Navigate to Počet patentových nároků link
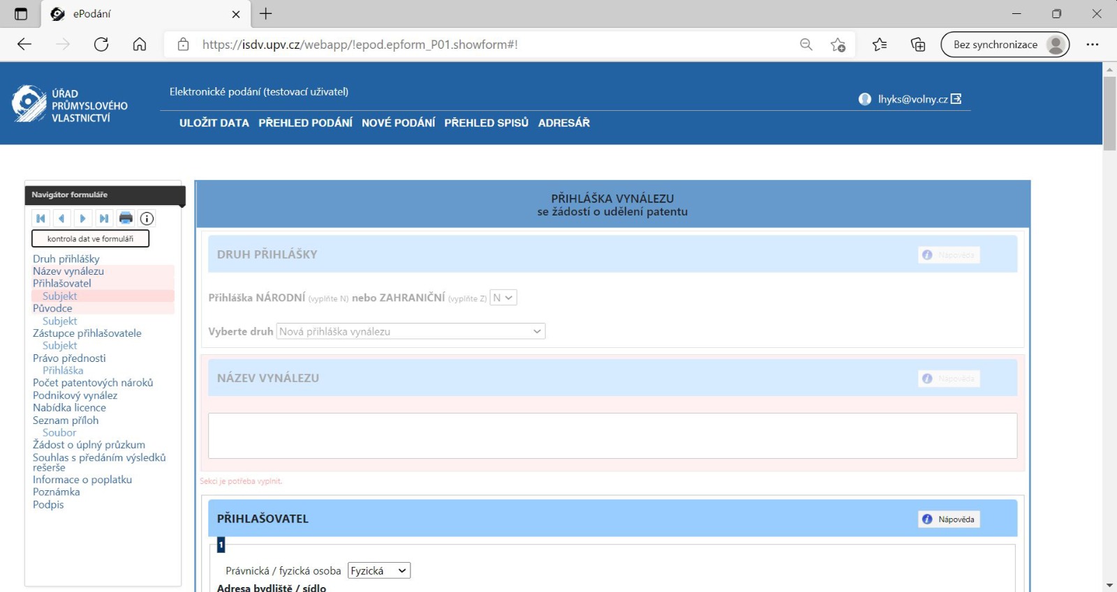The width and height of the screenshot is (1117, 592). click(x=93, y=383)
